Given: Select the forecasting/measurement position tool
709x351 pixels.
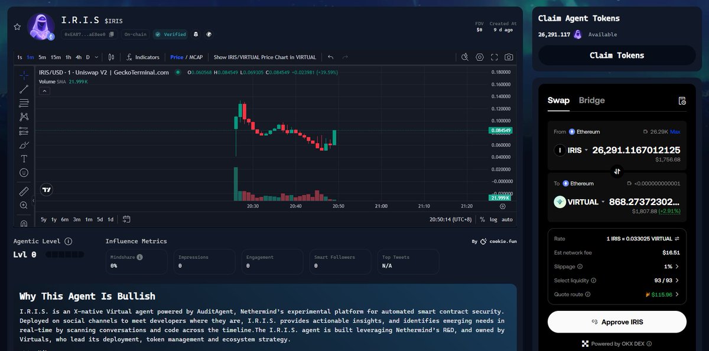Looking at the screenshot, I should coord(24,131).
